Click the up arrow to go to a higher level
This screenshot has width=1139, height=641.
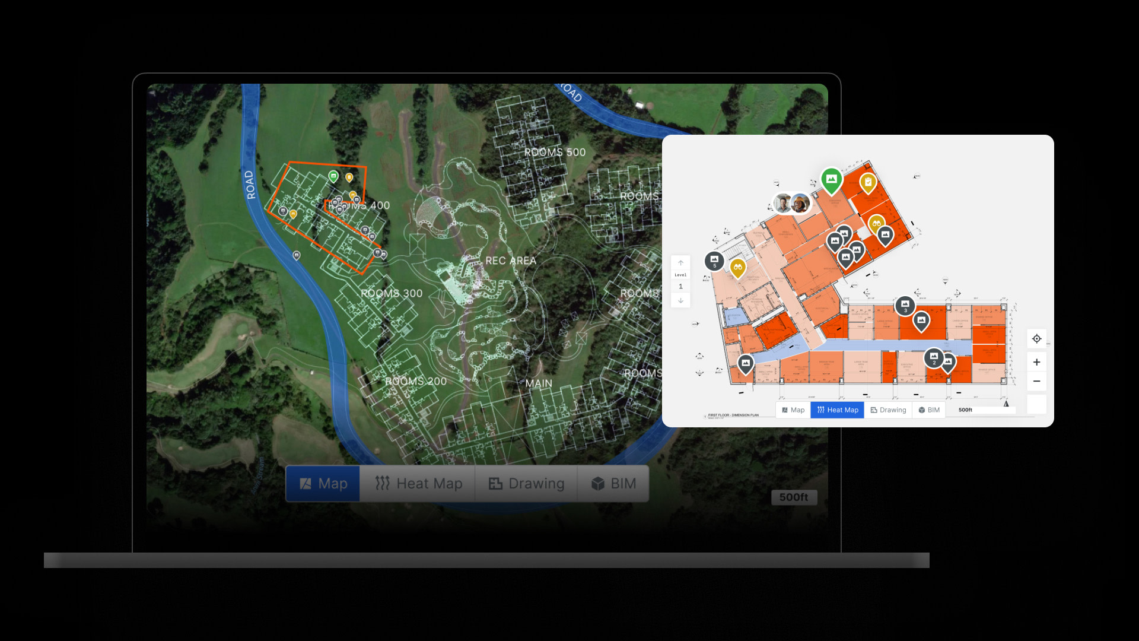[x=680, y=261]
